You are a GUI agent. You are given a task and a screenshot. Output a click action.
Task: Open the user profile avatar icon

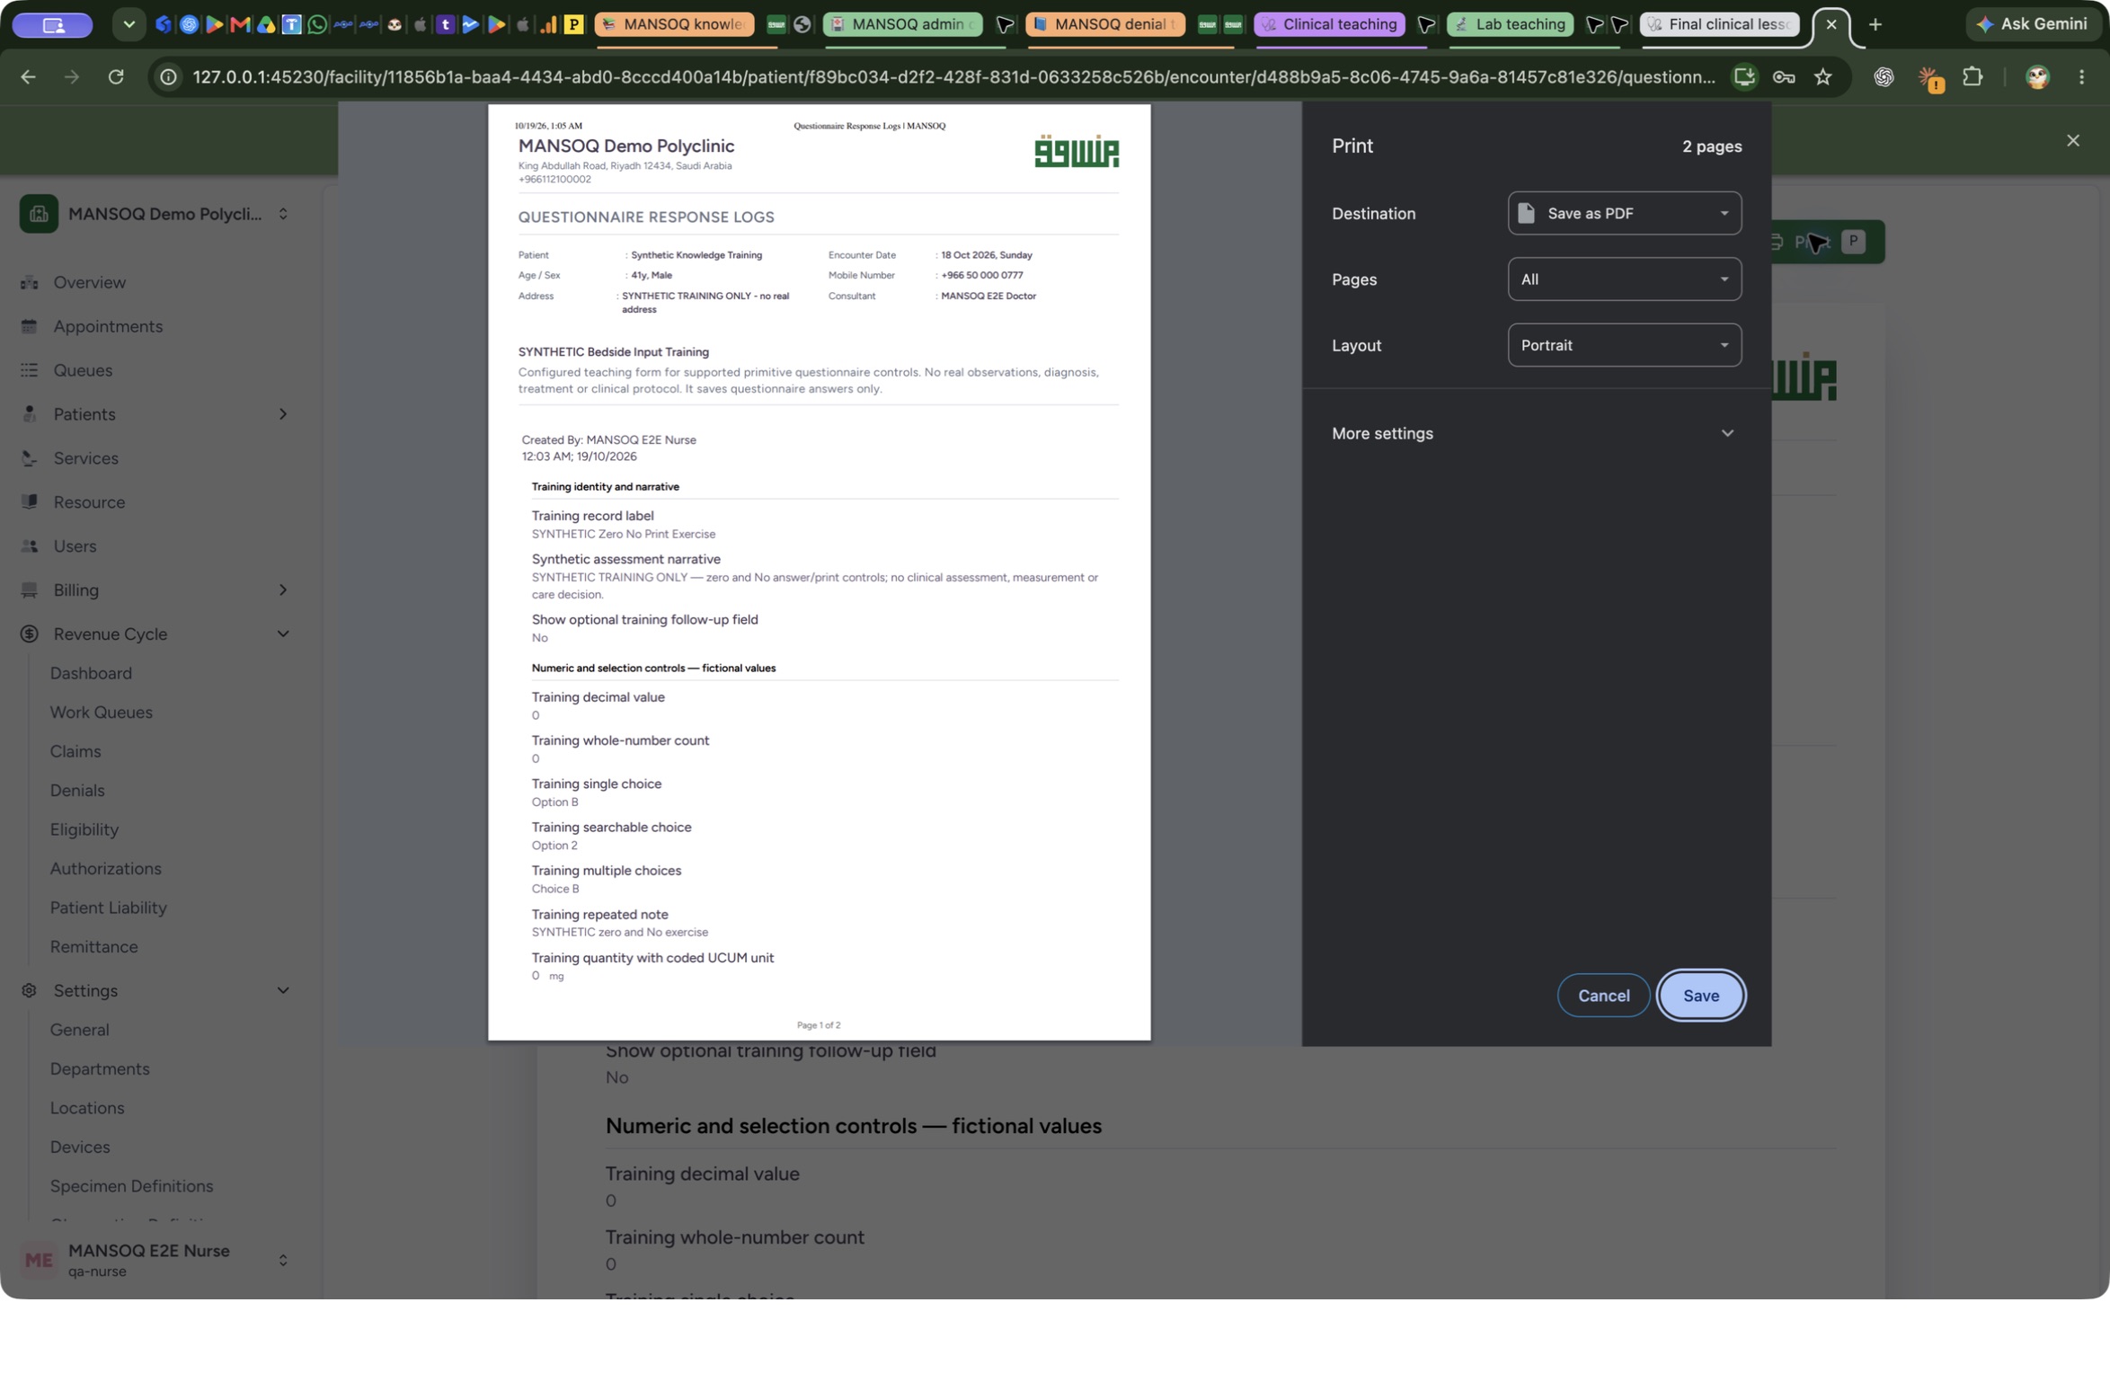[x=2037, y=77]
